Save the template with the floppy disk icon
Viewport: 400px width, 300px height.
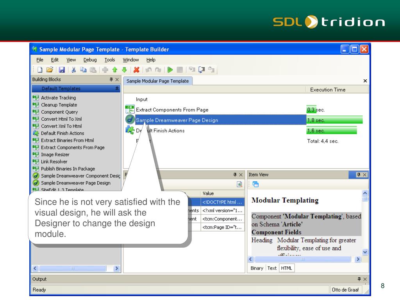coord(62,70)
